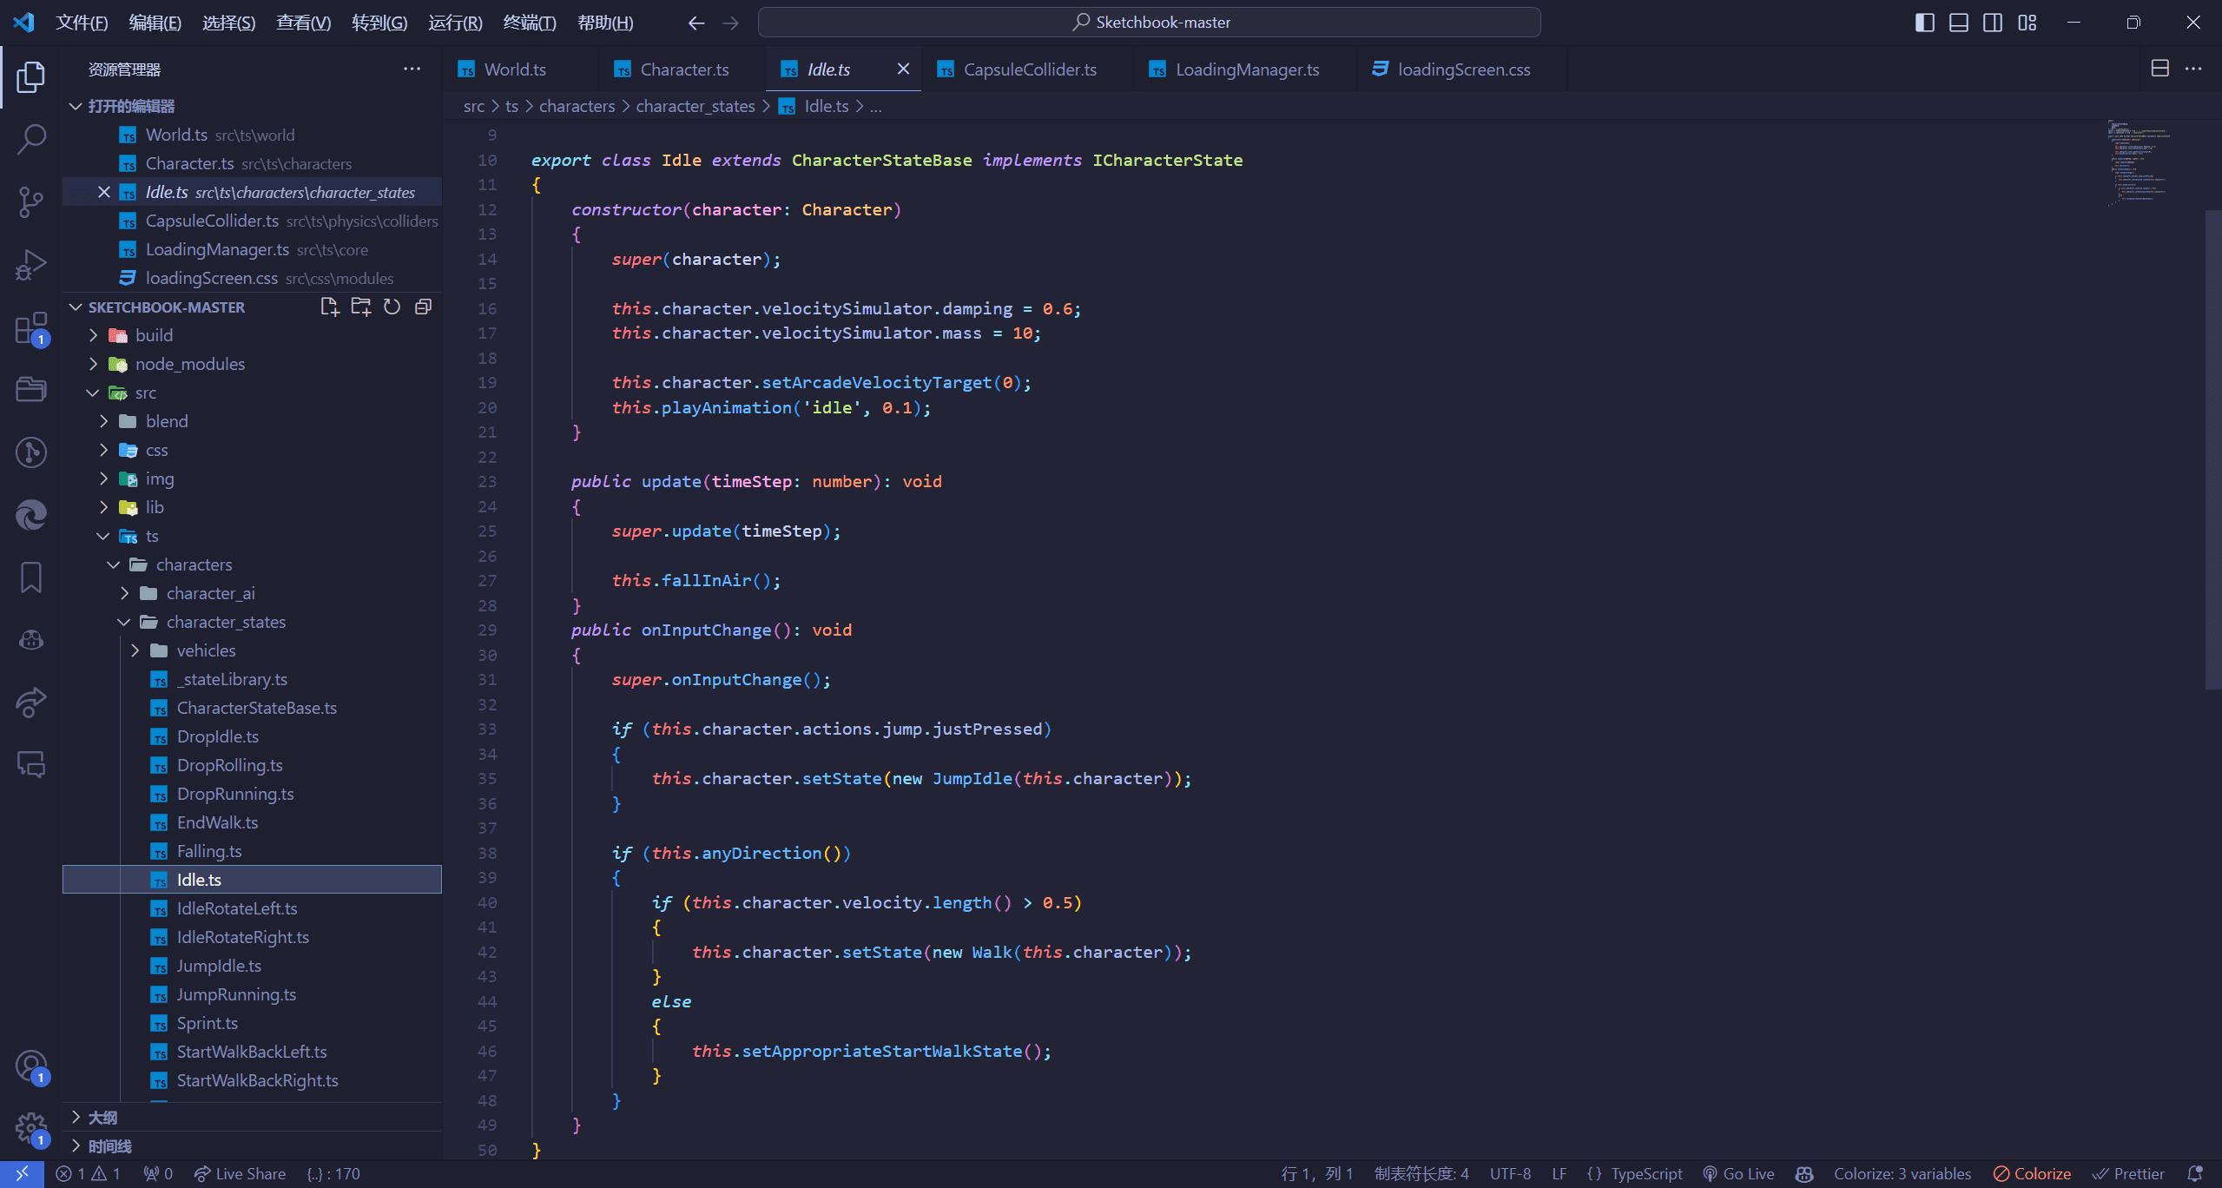2222x1188 pixels.
Task: Close the Idle.ts tab
Action: coord(903,69)
